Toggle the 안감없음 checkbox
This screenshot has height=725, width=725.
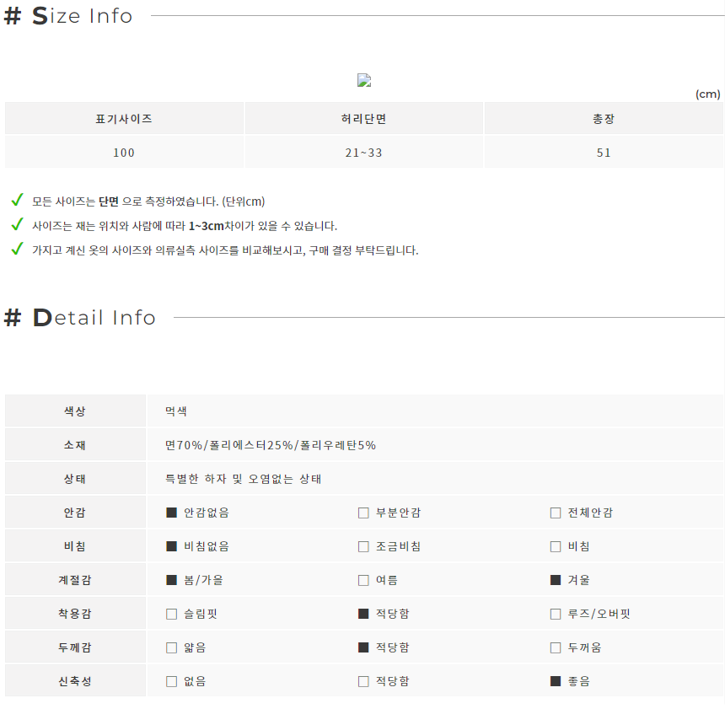point(171,513)
